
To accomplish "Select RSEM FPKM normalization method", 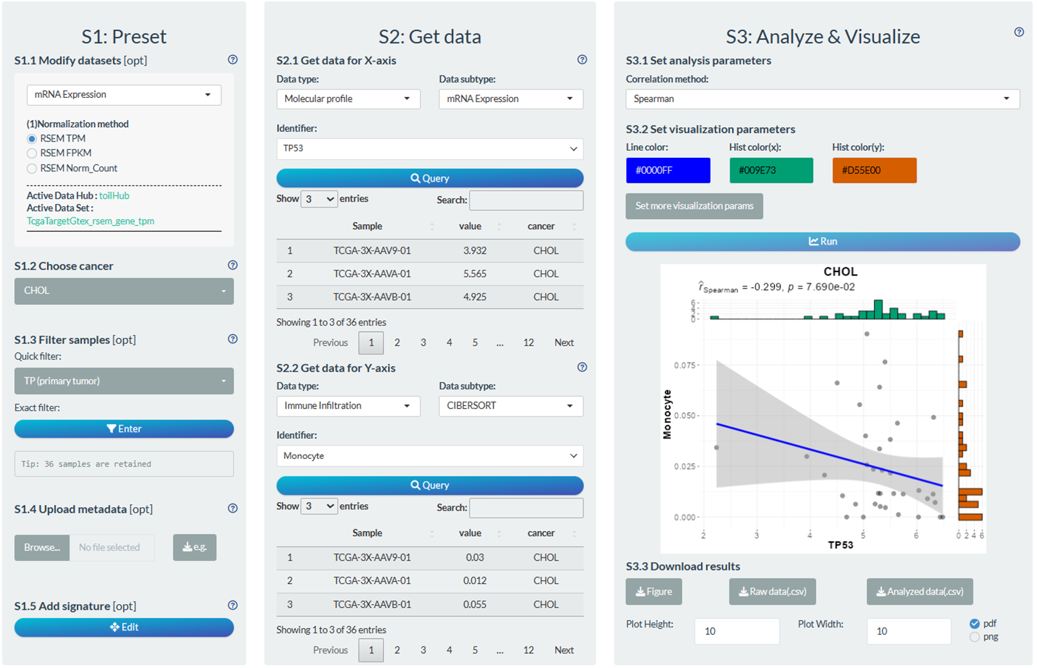I will pos(32,153).
